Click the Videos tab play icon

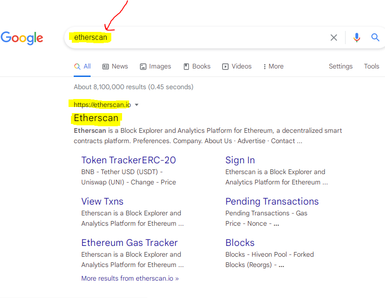point(225,67)
